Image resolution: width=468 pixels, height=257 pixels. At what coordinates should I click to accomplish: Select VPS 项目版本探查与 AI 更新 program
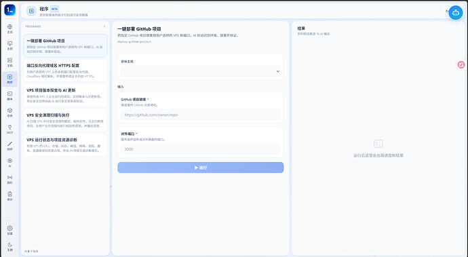(65, 95)
